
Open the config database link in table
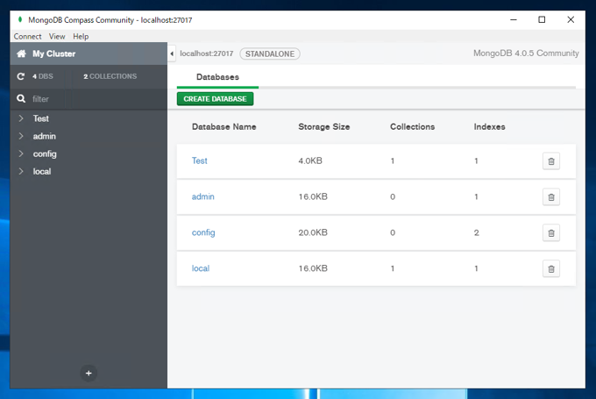pyautogui.click(x=203, y=232)
